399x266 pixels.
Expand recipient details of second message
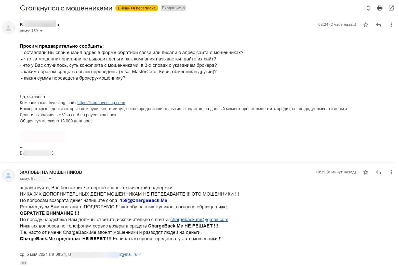point(50,179)
